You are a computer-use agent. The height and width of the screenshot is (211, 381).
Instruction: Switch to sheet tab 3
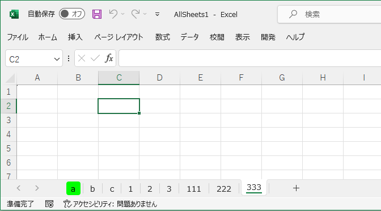pyautogui.click(x=169, y=189)
